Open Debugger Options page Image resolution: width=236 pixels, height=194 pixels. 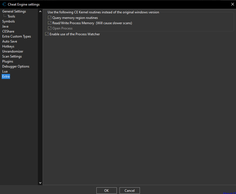pyautogui.click(x=16, y=66)
